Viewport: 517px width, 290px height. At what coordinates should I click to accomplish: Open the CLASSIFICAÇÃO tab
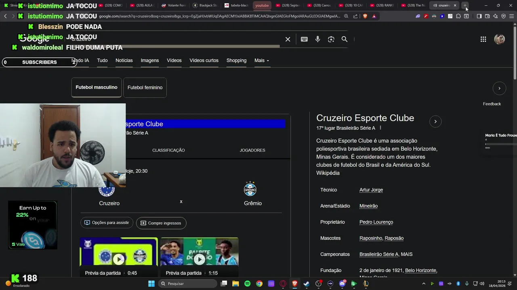click(x=168, y=150)
